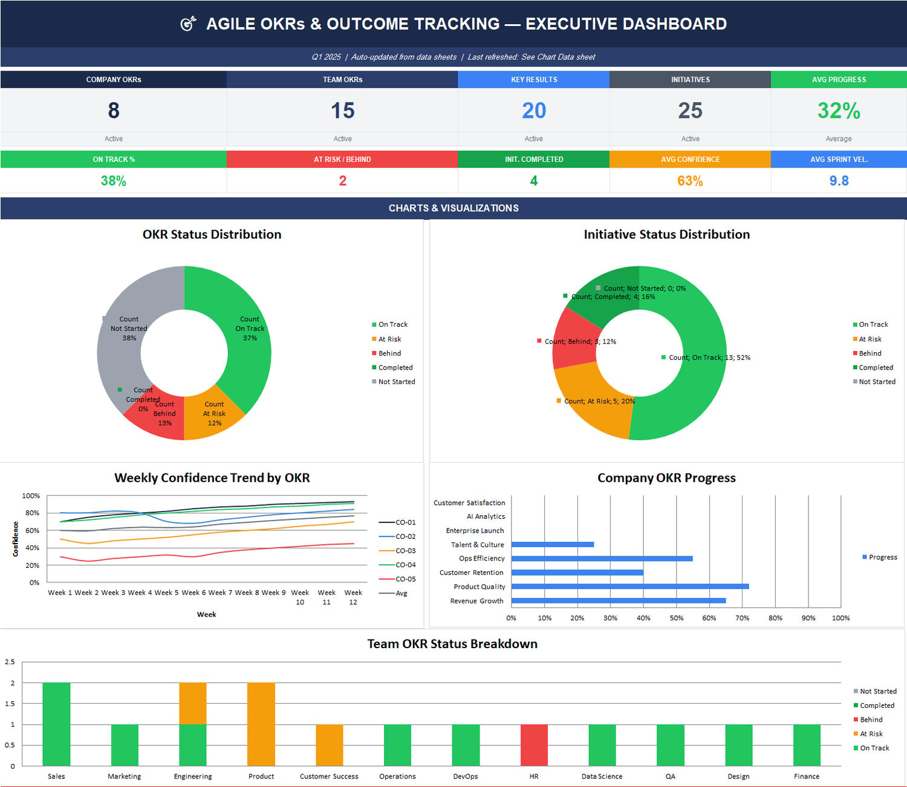Select the orange At Risk segment of Engineering bar
This screenshot has width=907, height=787.
pyautogui.click(x=193, y=703)
